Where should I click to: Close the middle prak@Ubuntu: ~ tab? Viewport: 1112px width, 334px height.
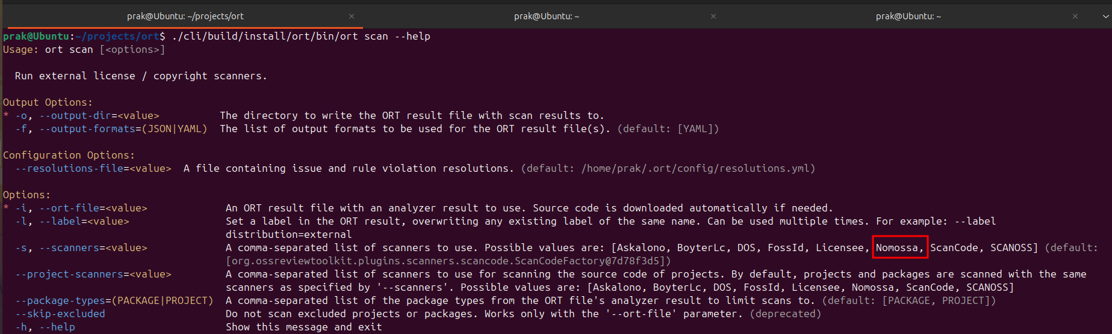click(713, 16)
